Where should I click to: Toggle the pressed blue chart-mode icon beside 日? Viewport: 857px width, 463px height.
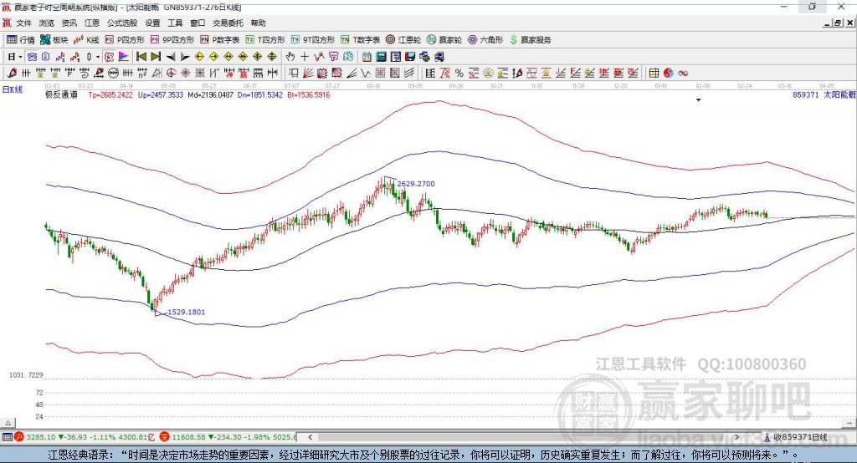click(33, 57)
